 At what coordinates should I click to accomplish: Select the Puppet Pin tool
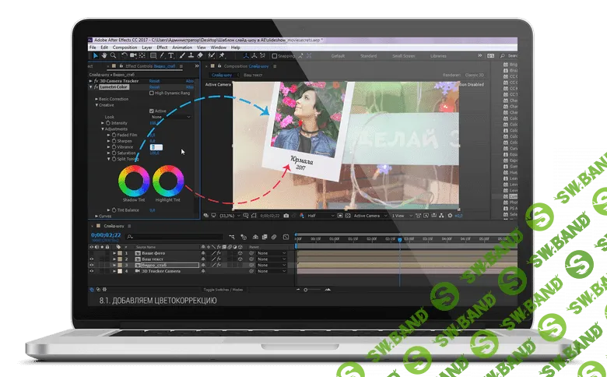pyautogui.click(x=223, y=56)
